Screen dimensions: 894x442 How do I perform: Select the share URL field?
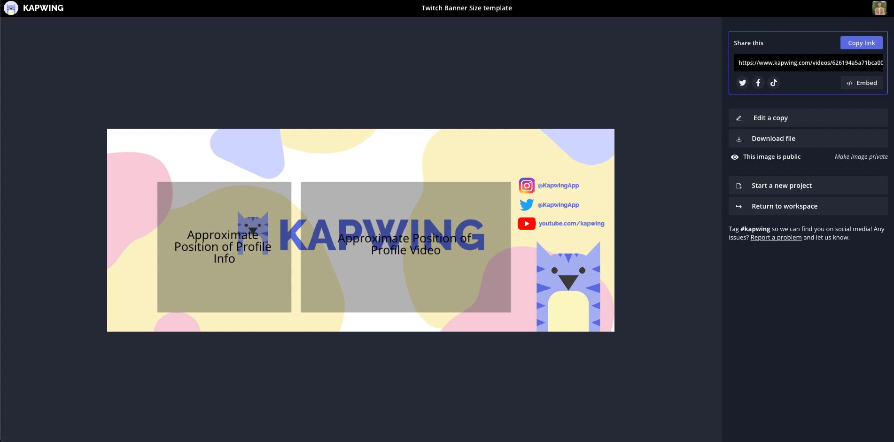(x=808, y=63)
